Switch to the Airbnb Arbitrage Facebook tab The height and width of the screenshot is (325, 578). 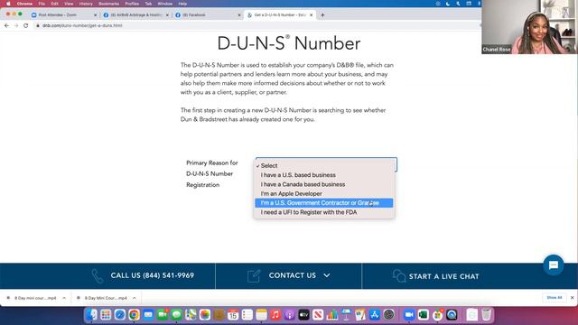(x=135, y=15)
